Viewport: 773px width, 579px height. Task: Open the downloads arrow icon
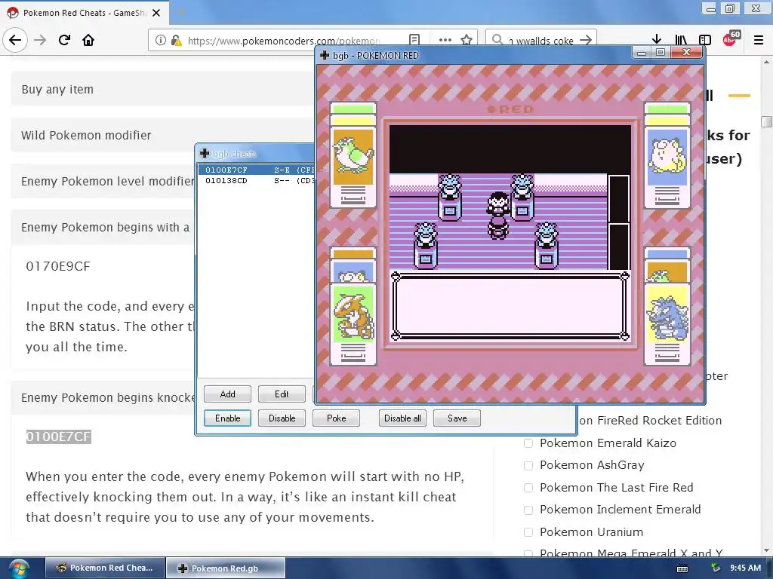tap(656, 40)
